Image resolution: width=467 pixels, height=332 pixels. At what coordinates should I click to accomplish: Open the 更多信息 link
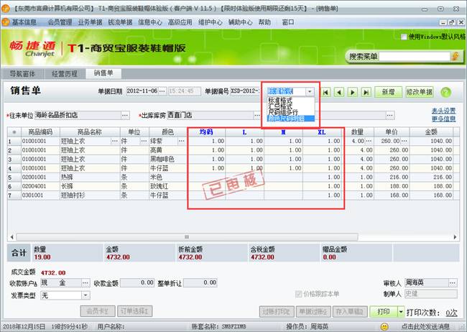443,119
